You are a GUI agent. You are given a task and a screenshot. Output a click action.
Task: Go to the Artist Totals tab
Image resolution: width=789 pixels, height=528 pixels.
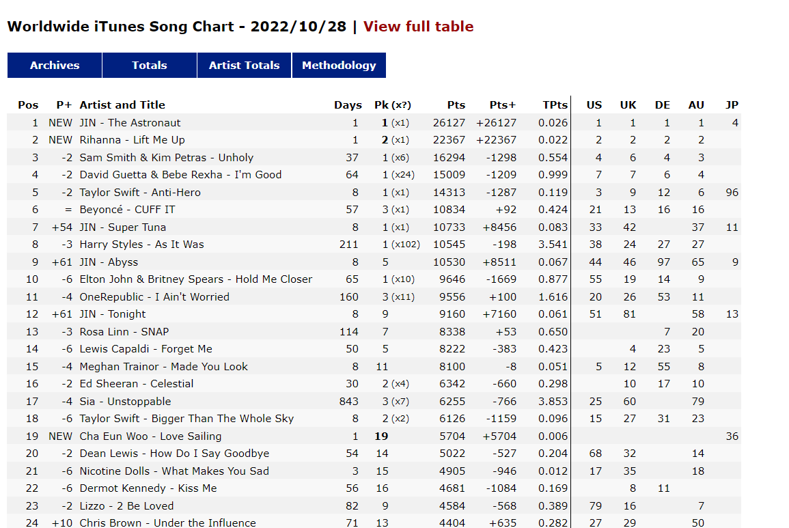click(x=244, y=65)
